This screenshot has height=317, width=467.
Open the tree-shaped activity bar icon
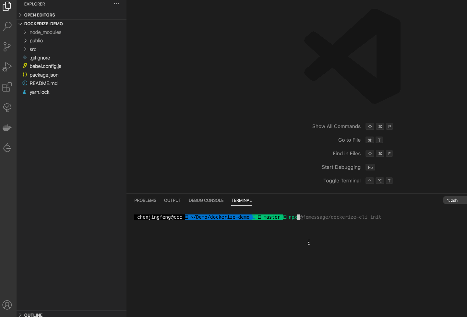coord(7,107)
